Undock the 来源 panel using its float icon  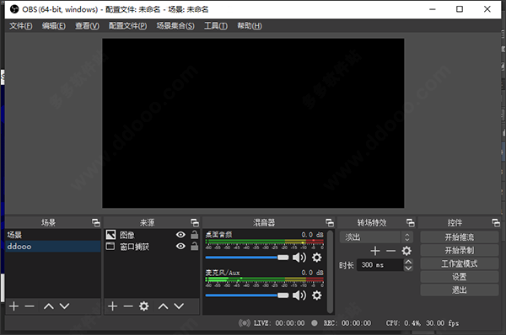pyautogui.click(x=195, y=222)
